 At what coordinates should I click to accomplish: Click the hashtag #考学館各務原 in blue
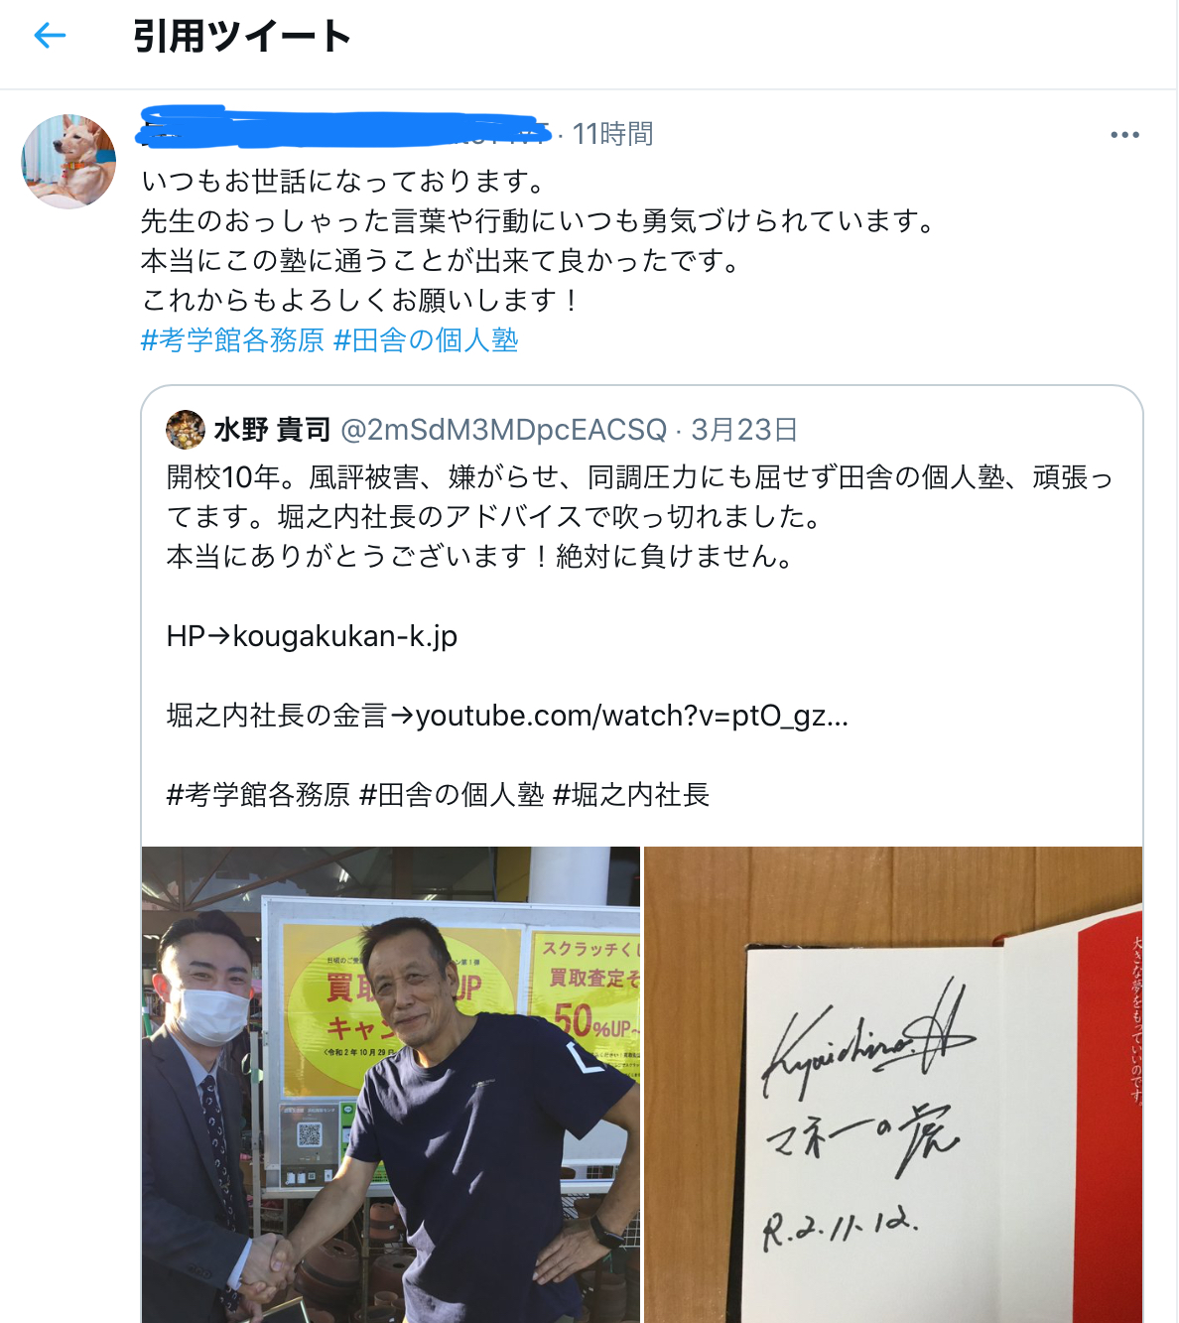point(232,340)
